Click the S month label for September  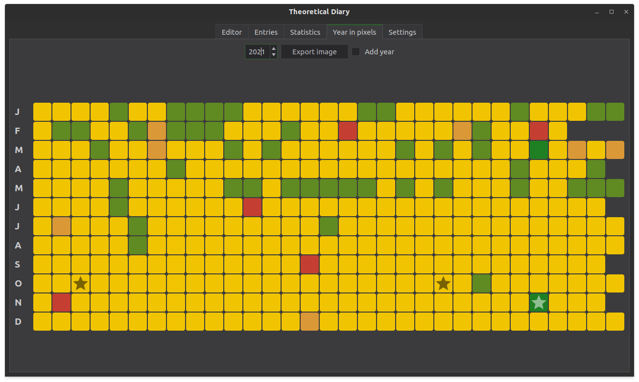click(18, 264)
